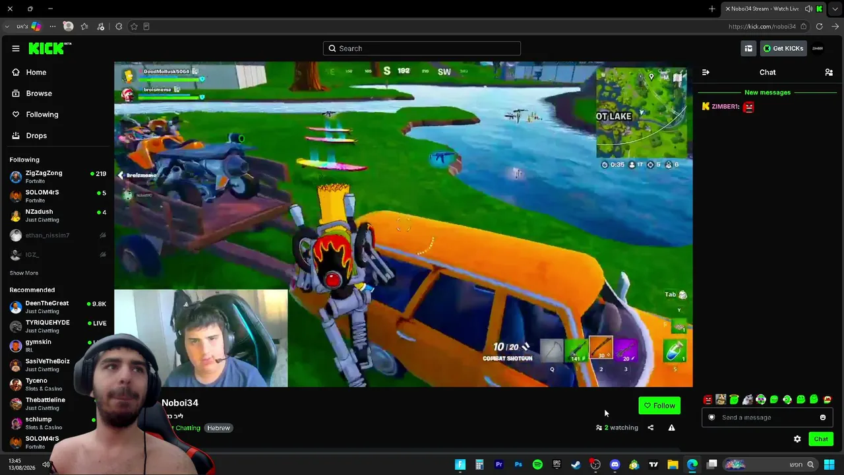844x475 pixels.
Task: Select the Noboi34 Stream browser tab
Action: click(x=774, y=9)
